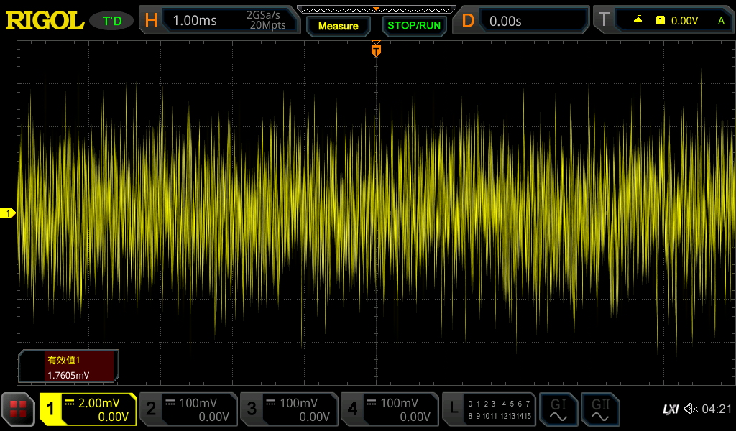Click the orange trigger position marker

click(x=375, y=51)
